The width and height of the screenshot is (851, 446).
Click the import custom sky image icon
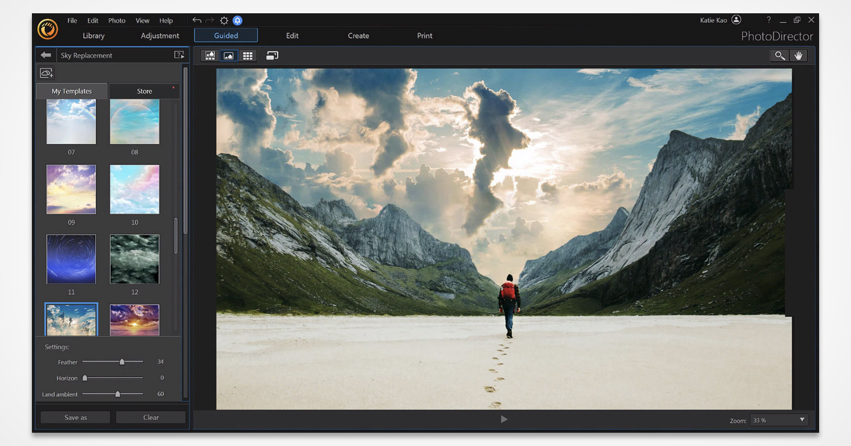click(46, 73)
